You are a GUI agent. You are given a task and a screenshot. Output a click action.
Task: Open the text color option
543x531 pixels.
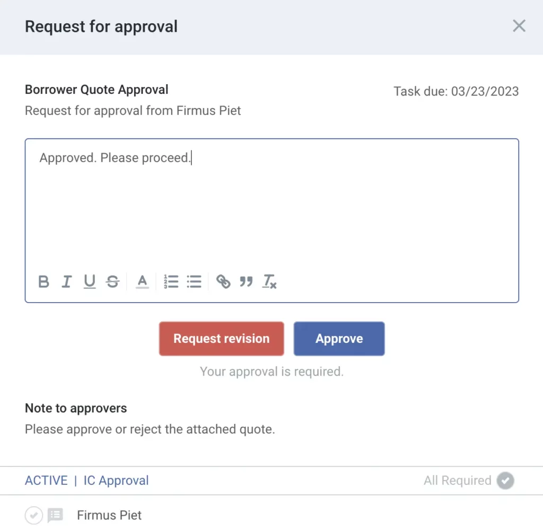point(142,281)
